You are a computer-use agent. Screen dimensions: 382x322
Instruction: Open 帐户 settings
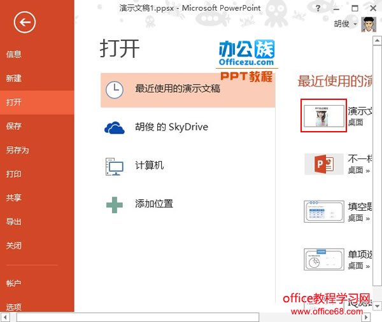[14, 283]
